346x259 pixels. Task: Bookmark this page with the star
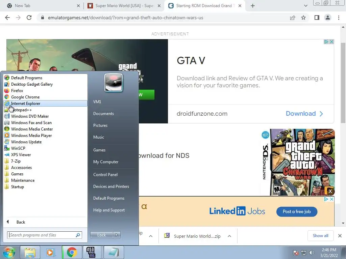click(303, 18)
